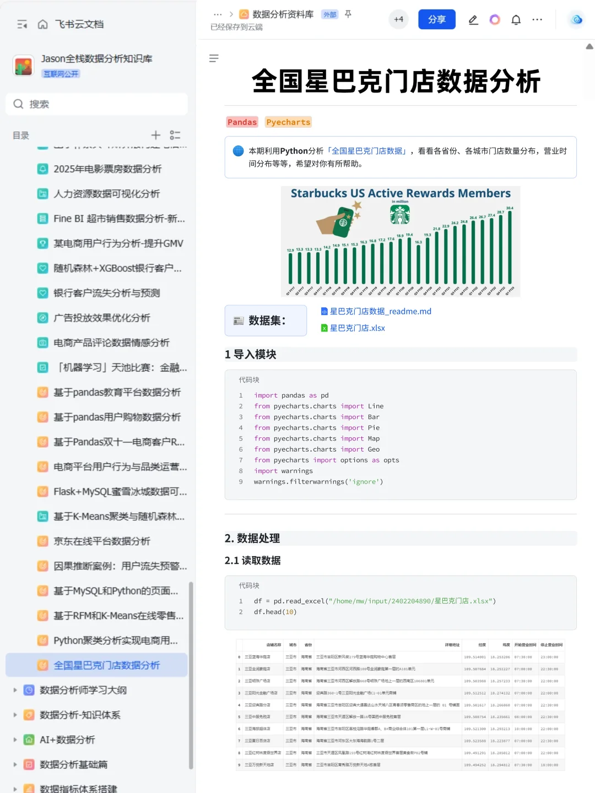
Task: Open Jason全栈数据分析知识库 wiki avatar
Action: click(x=23, y=66)
